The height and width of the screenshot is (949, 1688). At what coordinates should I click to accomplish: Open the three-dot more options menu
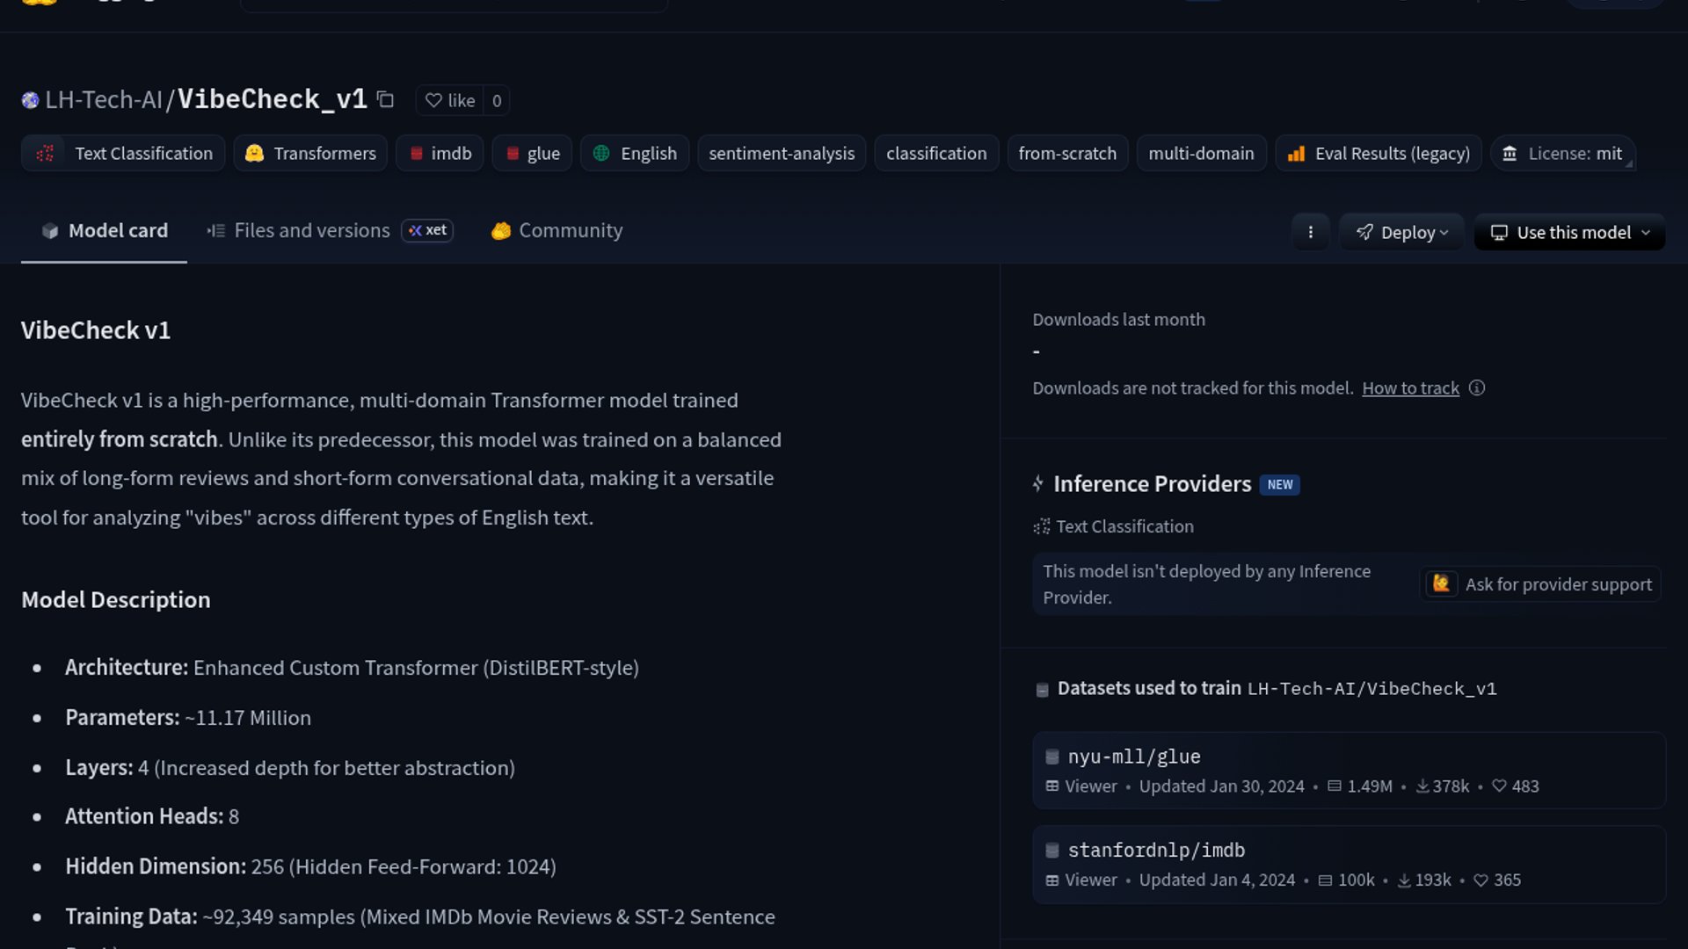click(1310, 232)
